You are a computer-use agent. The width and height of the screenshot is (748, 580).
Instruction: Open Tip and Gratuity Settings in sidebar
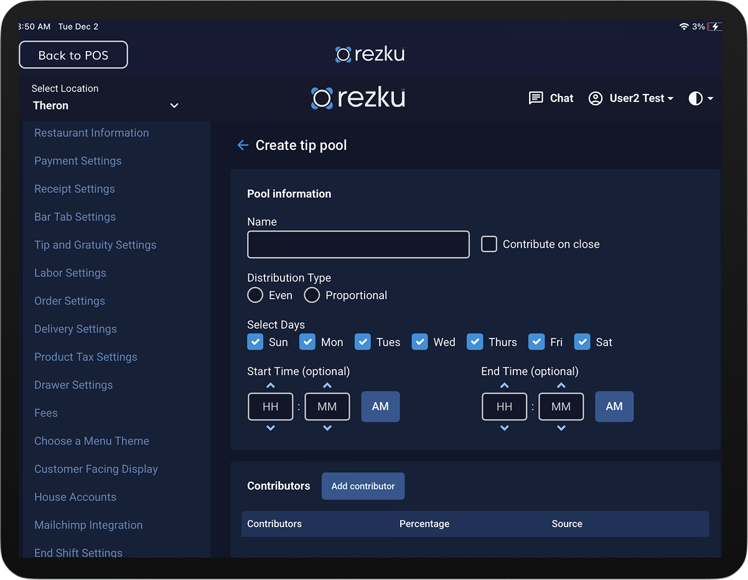95,245
